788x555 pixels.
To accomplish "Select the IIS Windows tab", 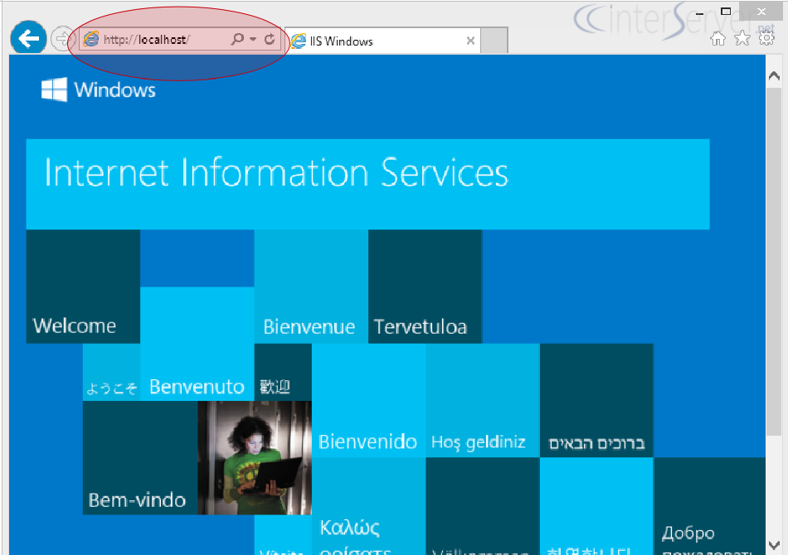I will point(382,41).
